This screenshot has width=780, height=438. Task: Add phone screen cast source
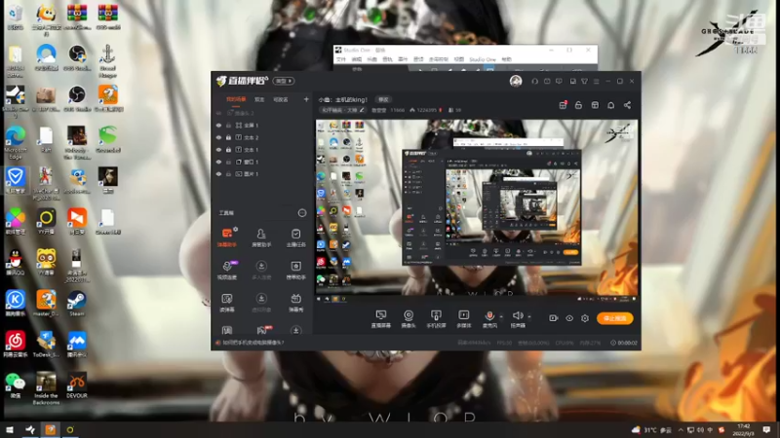pos(436,319)
